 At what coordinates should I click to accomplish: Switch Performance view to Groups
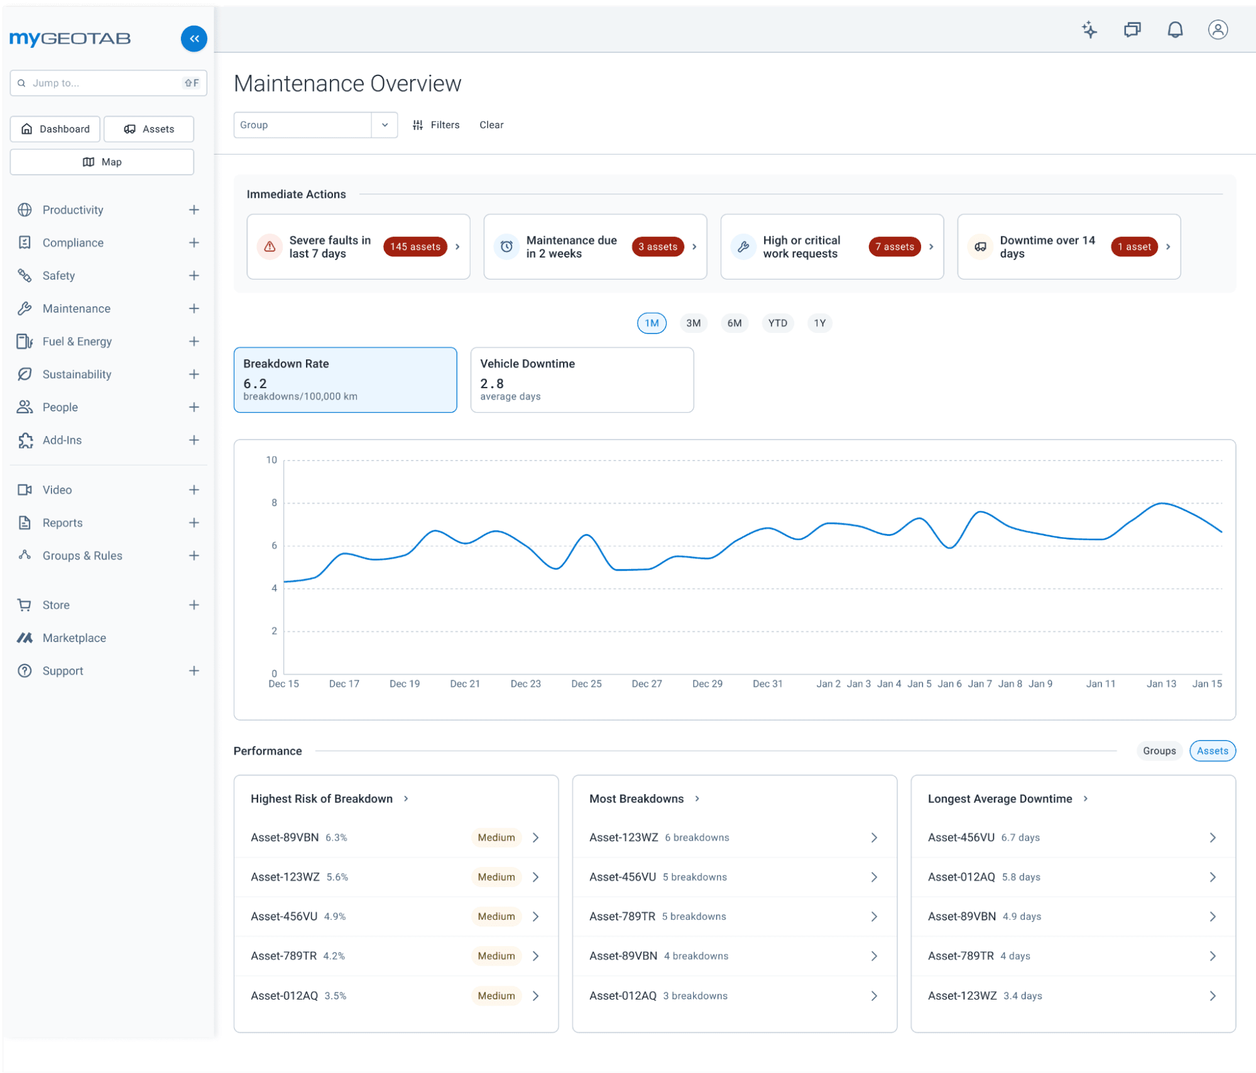[x=1159, y=751]
